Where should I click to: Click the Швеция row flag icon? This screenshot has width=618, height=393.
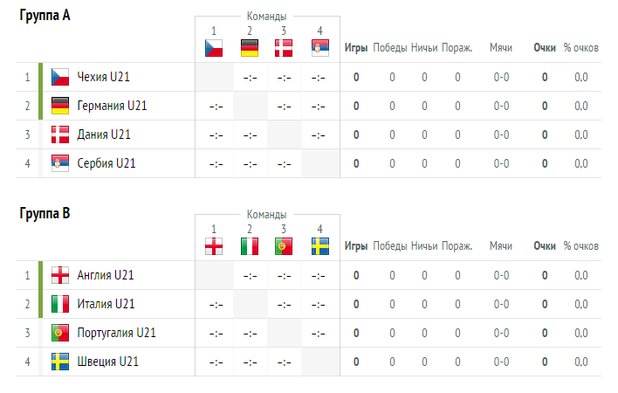point(60,362)
